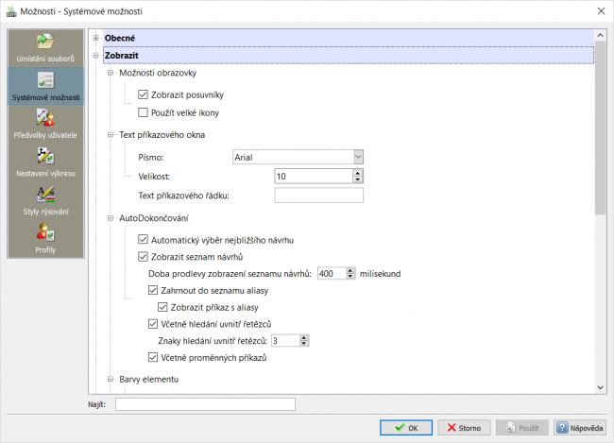This screenshot has width=614, height=443.
Task: Toggle Automatický výběr nejbližšího návrhu
Action: coord(143,240)
